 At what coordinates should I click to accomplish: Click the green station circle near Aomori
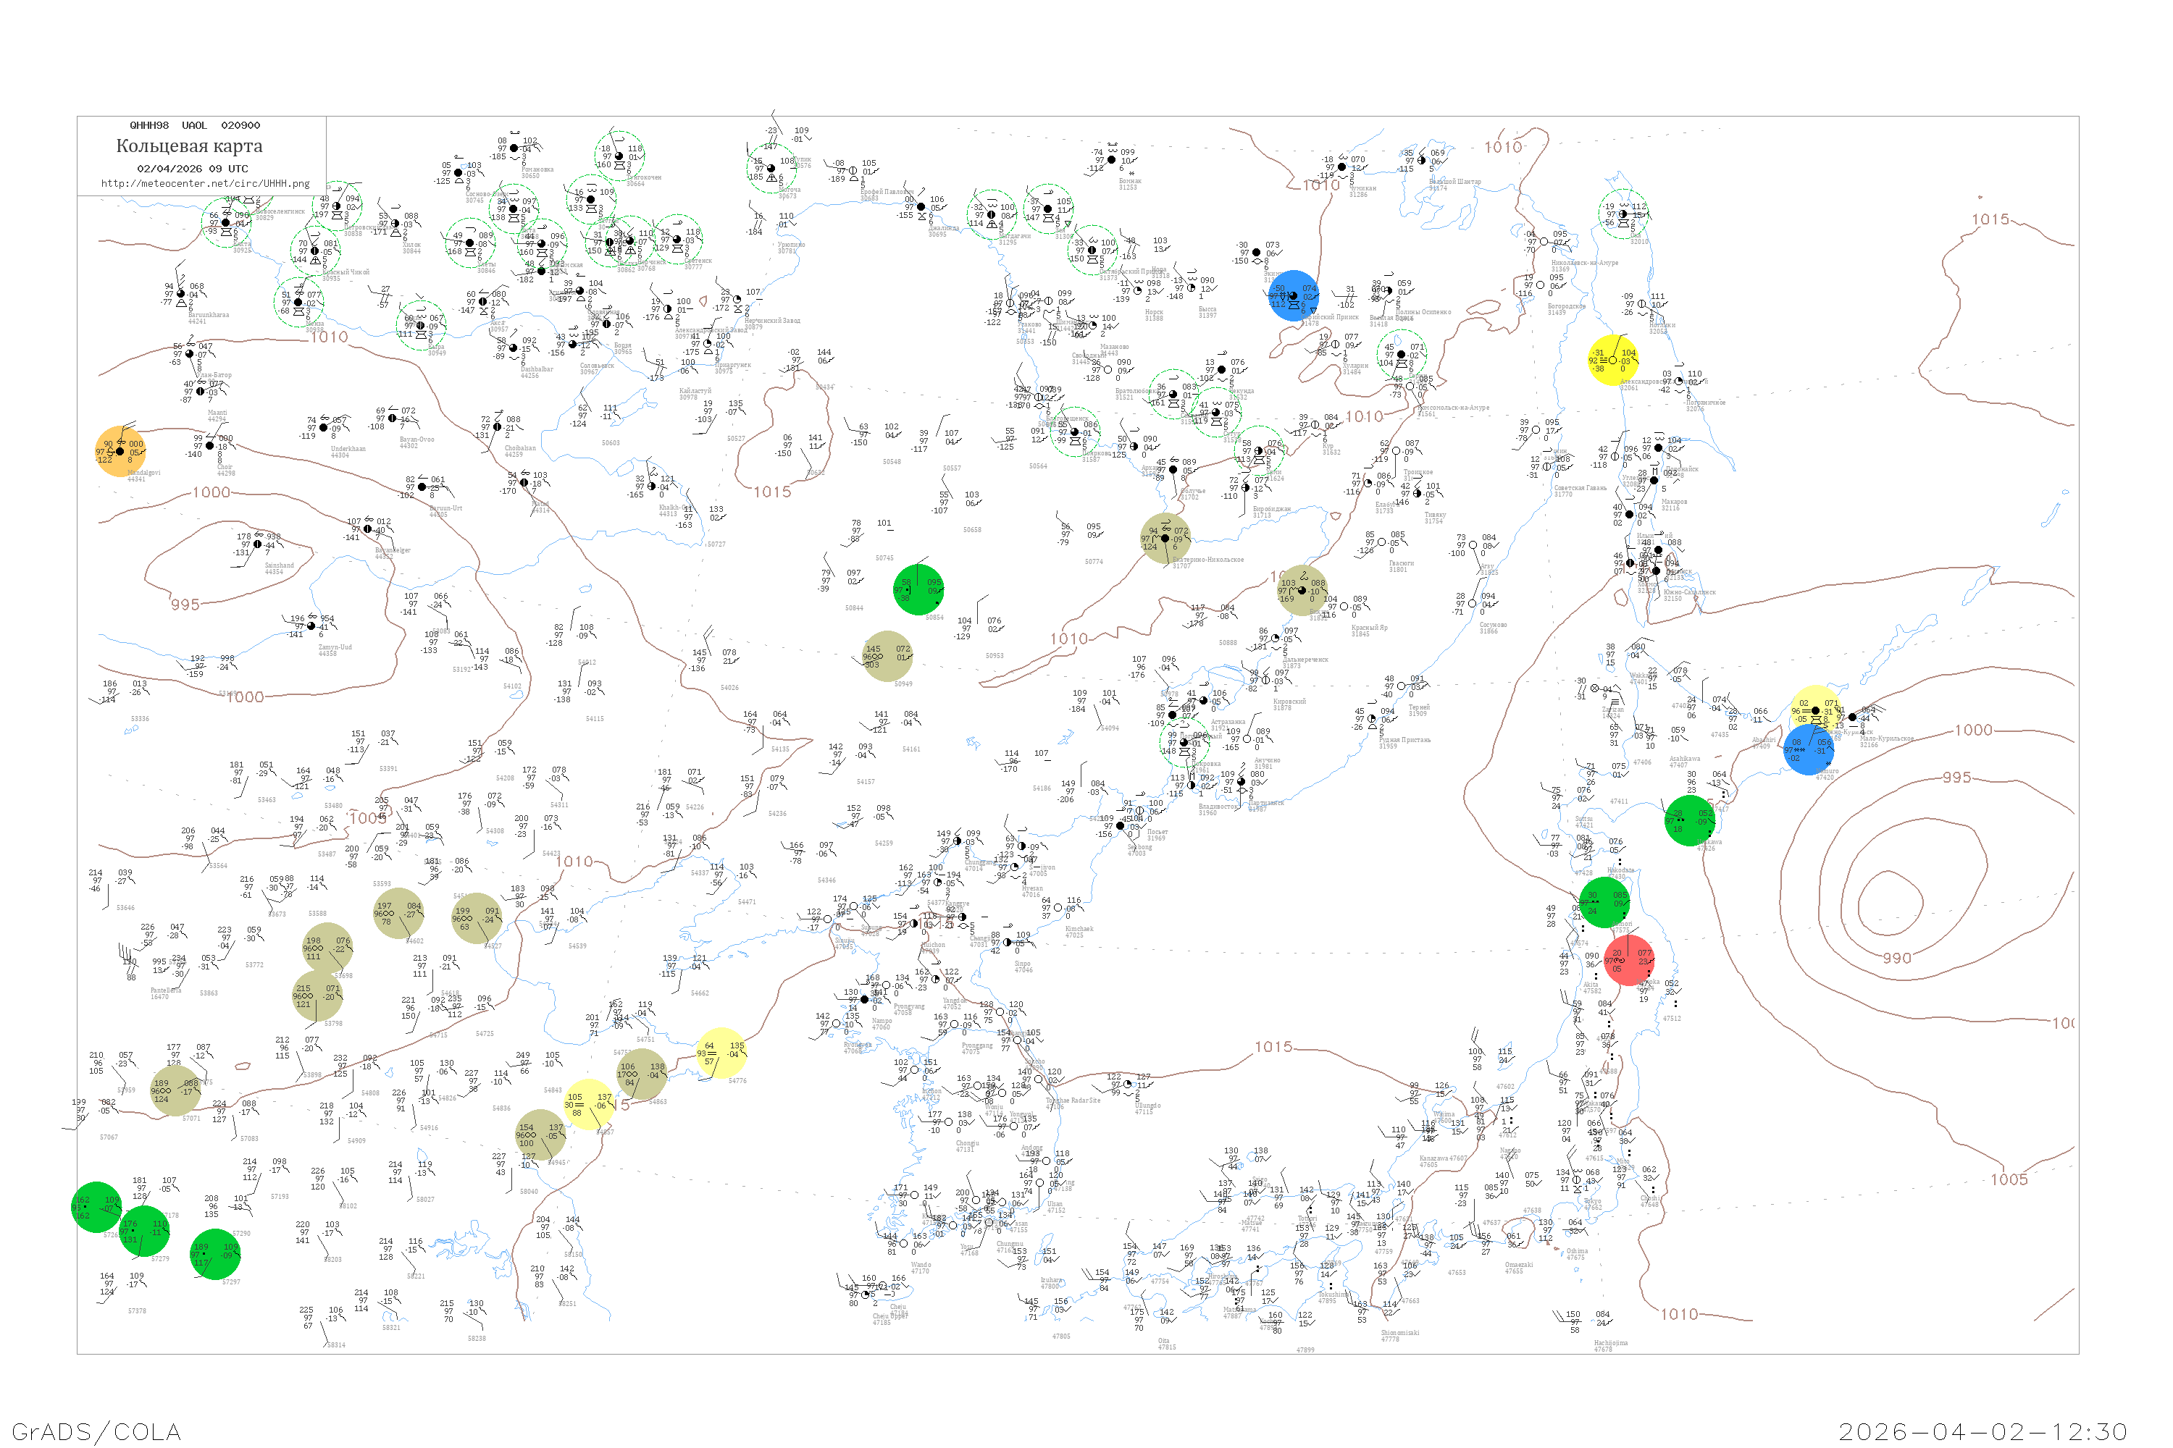click(x=1604, y=902)
